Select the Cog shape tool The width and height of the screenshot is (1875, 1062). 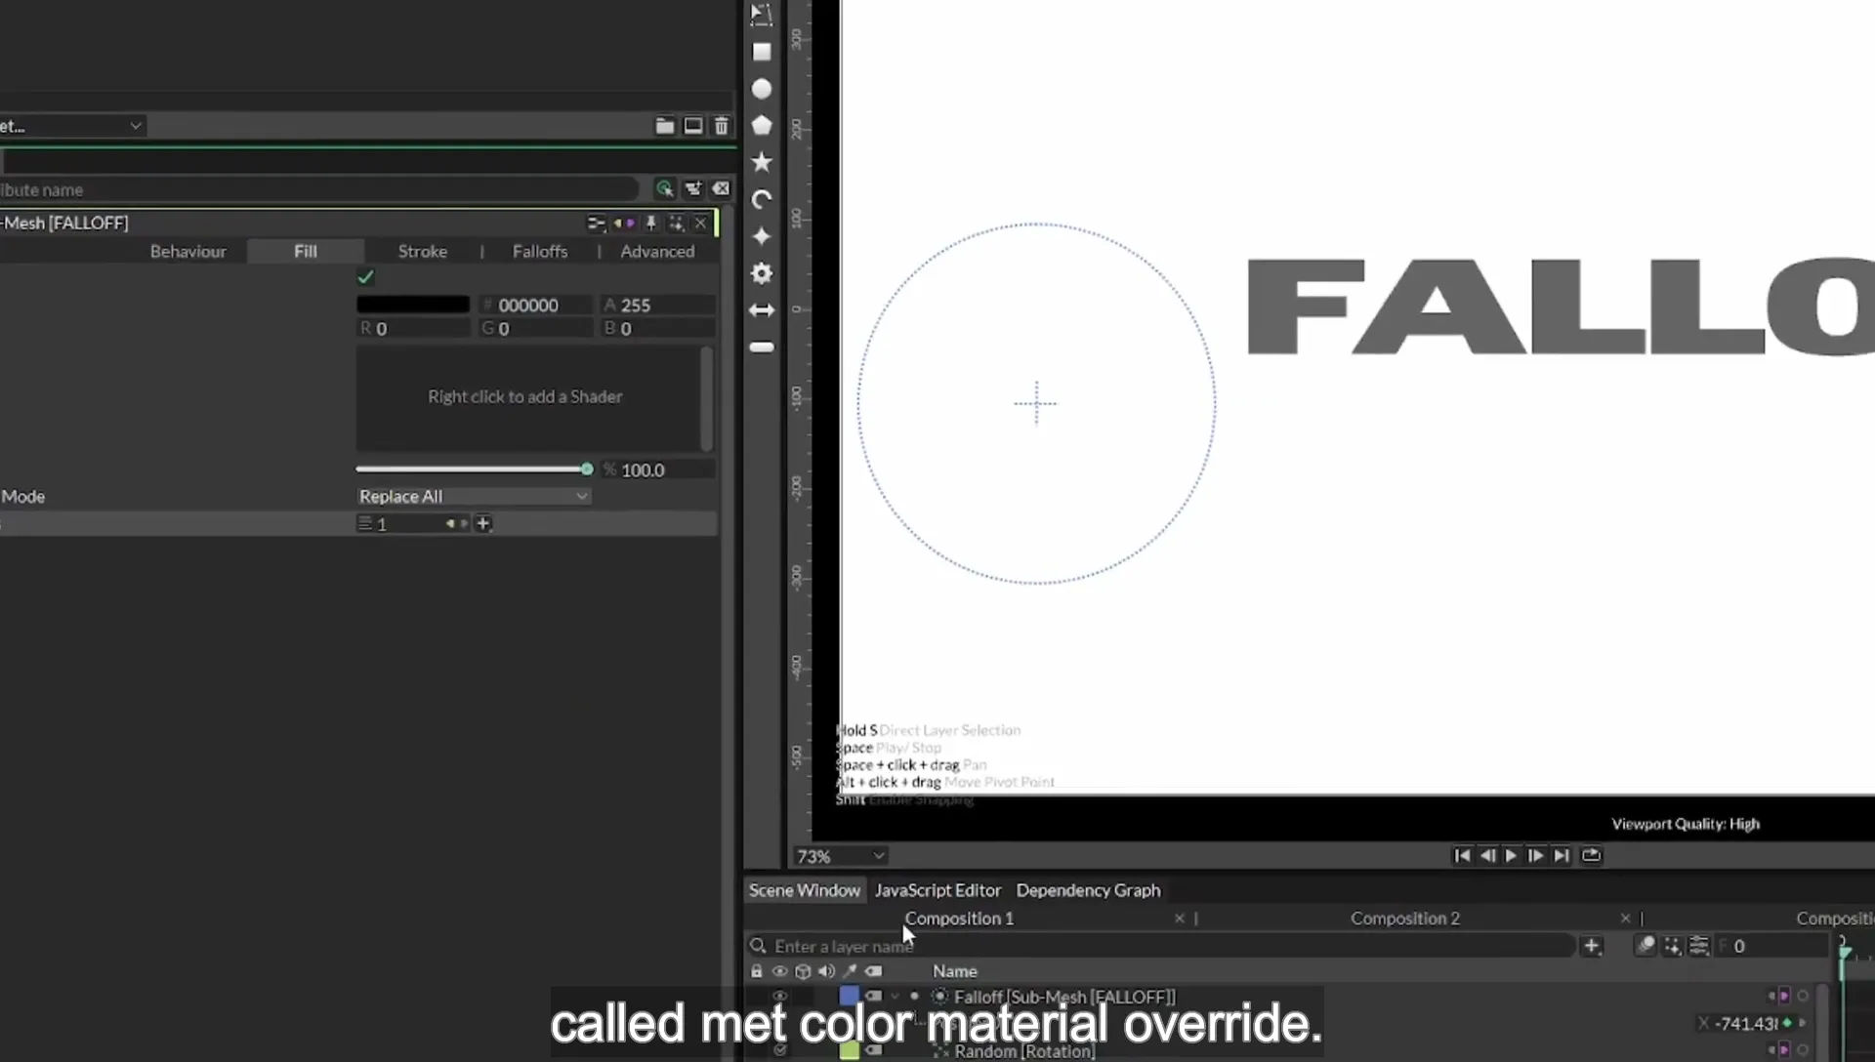(762, 273)
